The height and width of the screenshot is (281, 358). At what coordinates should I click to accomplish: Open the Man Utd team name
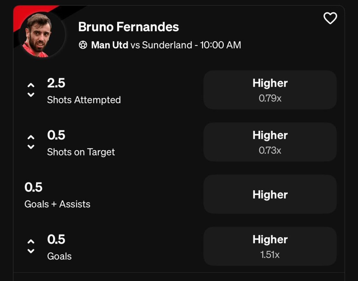109,45
